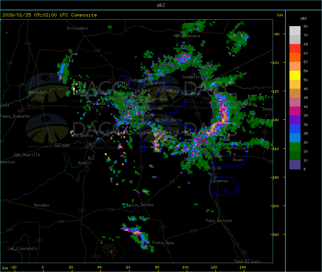Screen dimensions: 322x272
Task: Click the isolated yellow radar cell near N_1
Action: (x=106, y=154)
